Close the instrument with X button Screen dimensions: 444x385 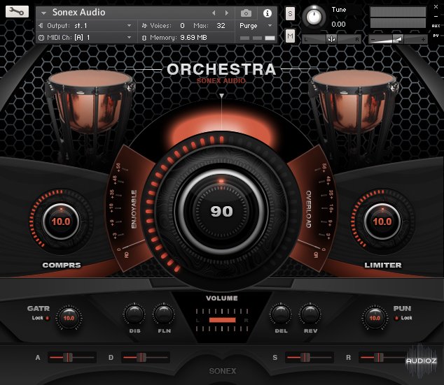(436, 7)
